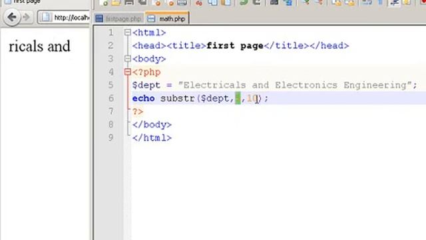
Task: Click the highlighted number in substr arguments
Action: click(x=238, y=98)
